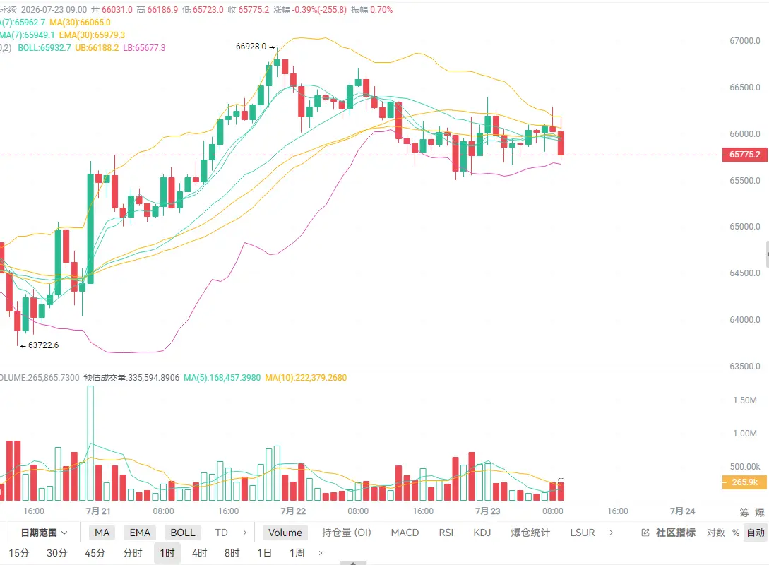The height and width of the screenshot is (565, 769).
Task: Select the 1日 timeframe
Action: click(x=264, y=553)
